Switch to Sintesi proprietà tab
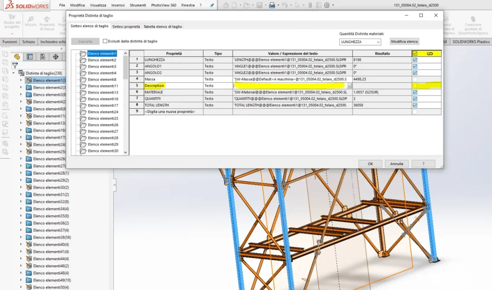Image resolution: width=492 pixels, height=290 pixels. click(126, 27)
